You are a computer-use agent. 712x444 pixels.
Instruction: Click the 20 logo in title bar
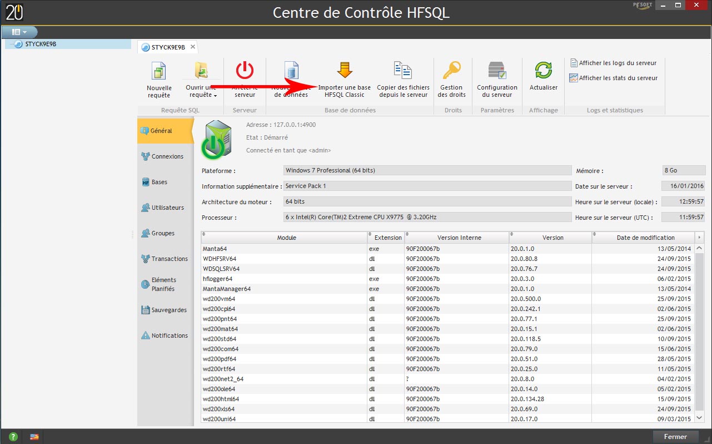14,12
